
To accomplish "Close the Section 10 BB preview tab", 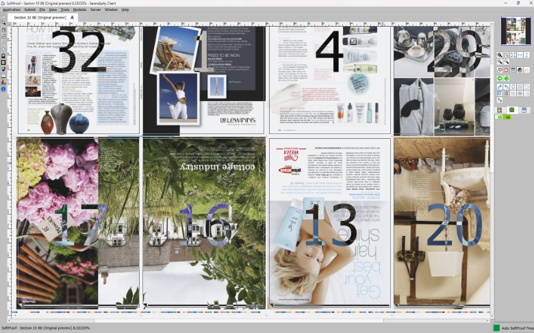I will (72, 17).
